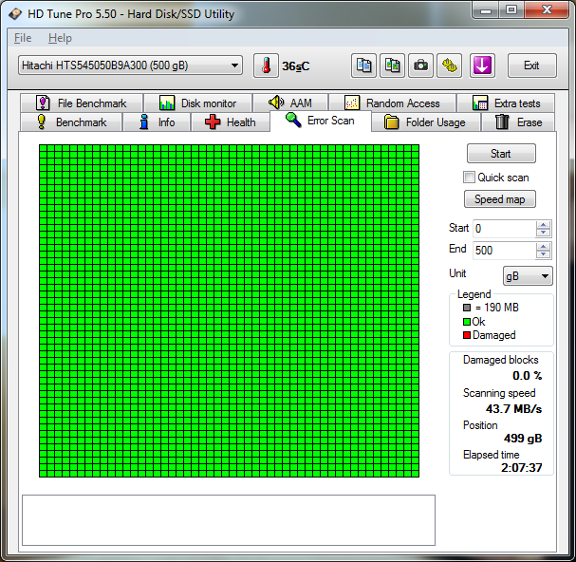Click the purple down-arrow minimize-to-tray icon

pos(482,66)
